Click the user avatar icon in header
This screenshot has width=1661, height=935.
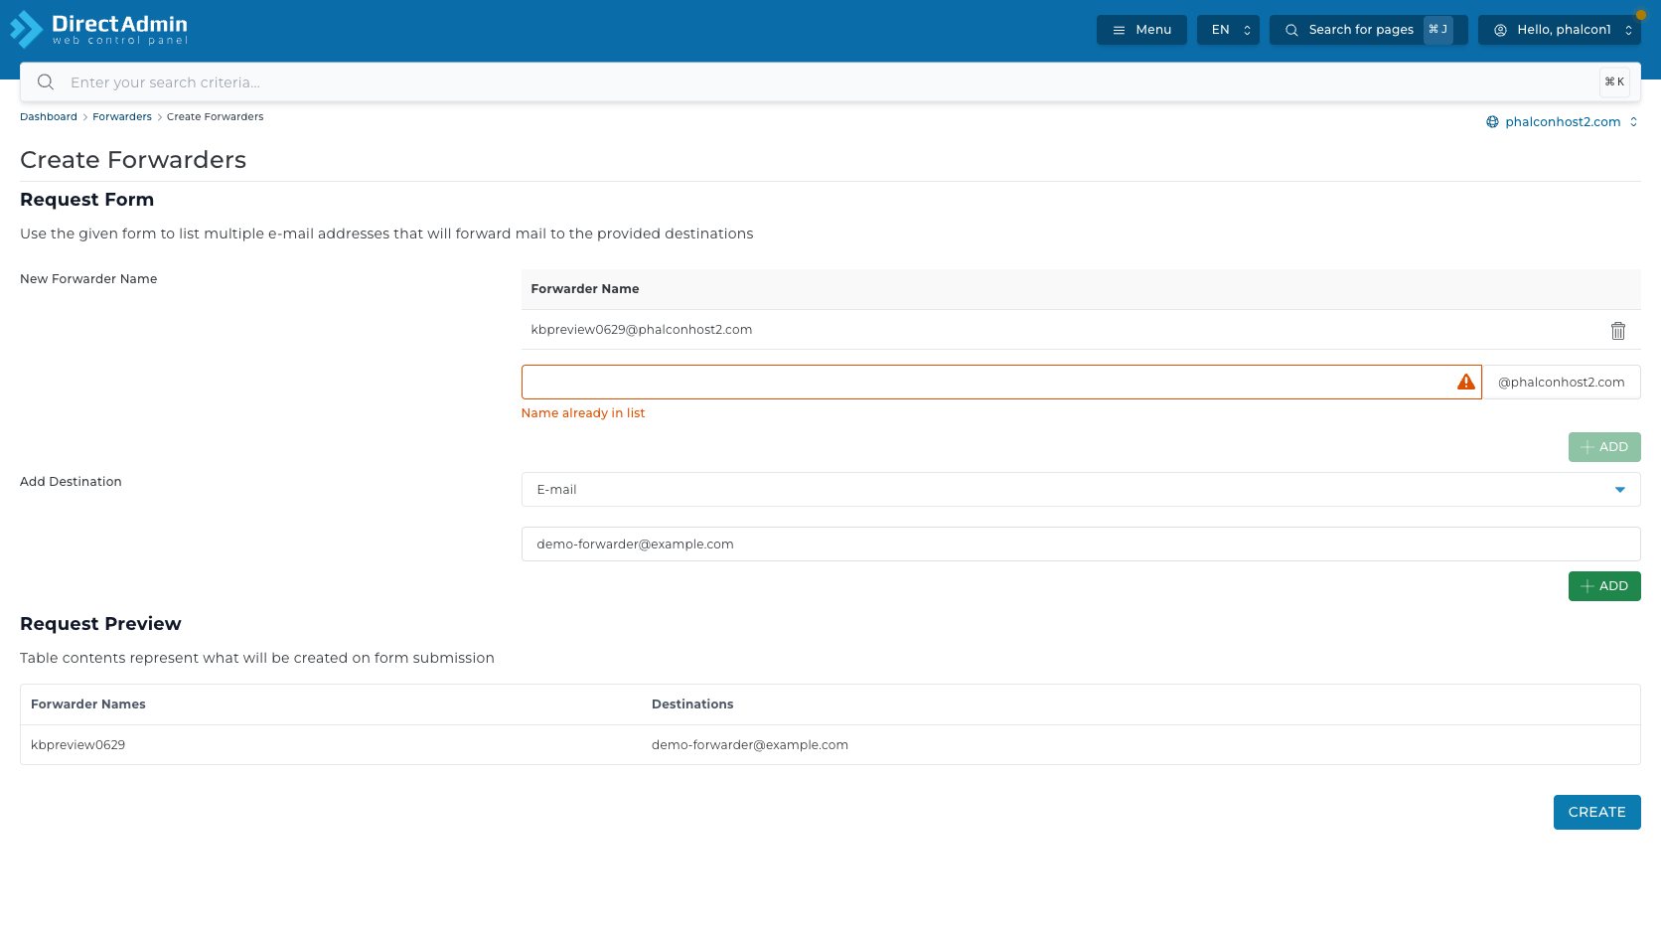coord(1500,30)
